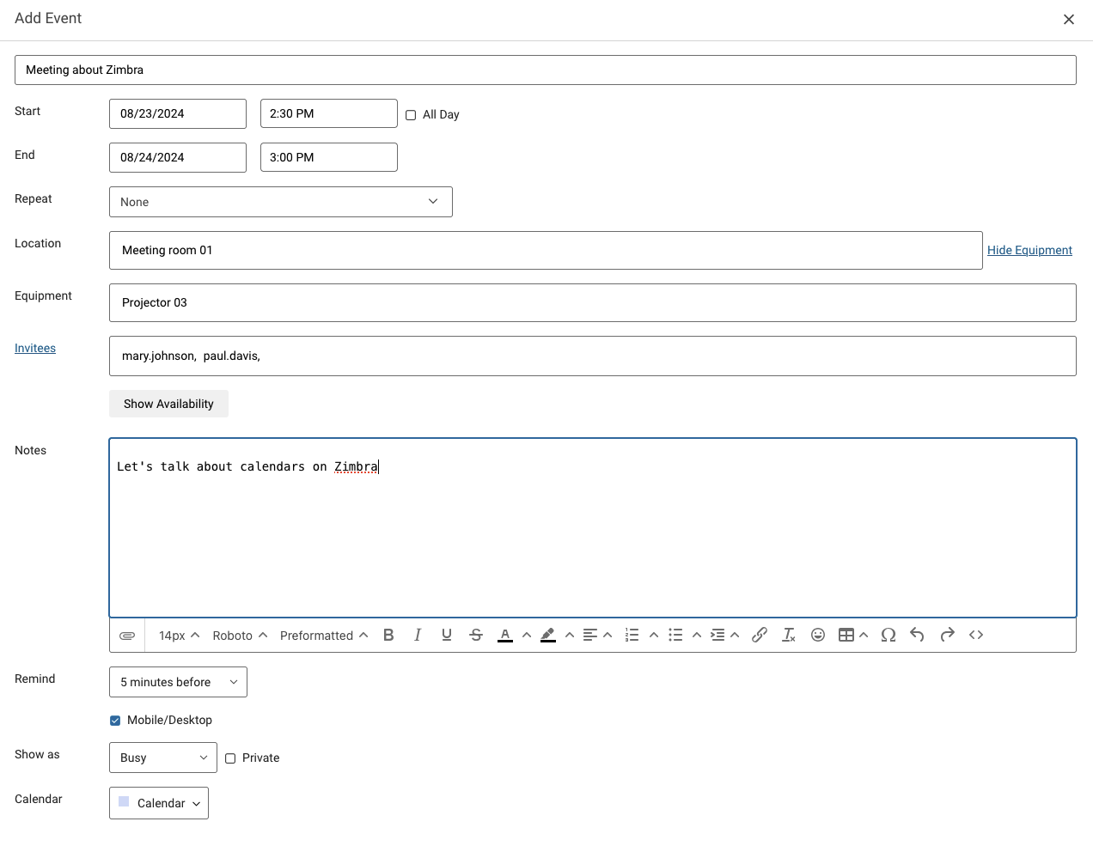Viewport: 1093px width, 846px height.
Task: Click the attachment paperclip icon
Action: tap(127, 636)
